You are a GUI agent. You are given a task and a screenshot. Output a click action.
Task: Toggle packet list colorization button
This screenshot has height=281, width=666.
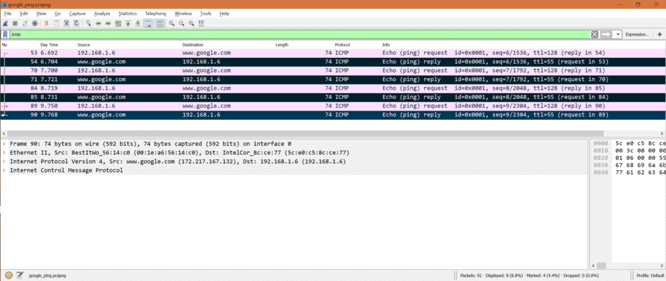click(159, 23)
